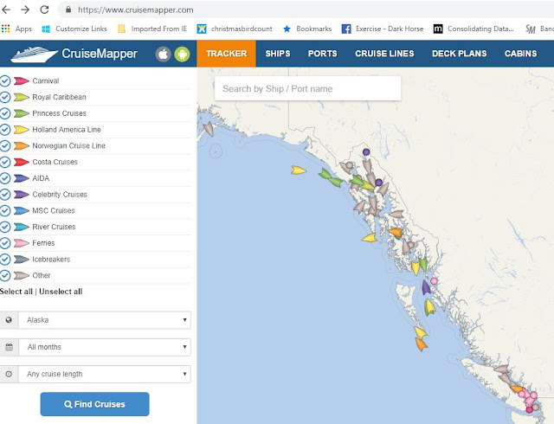Click the purple port dot at top of map
This screenshot has width=554, height=424.
coord(366,152)
